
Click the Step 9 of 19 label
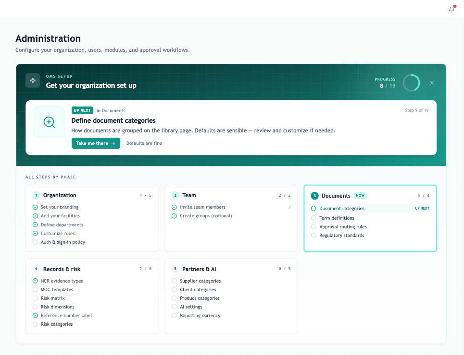click(x=417, y=110)
